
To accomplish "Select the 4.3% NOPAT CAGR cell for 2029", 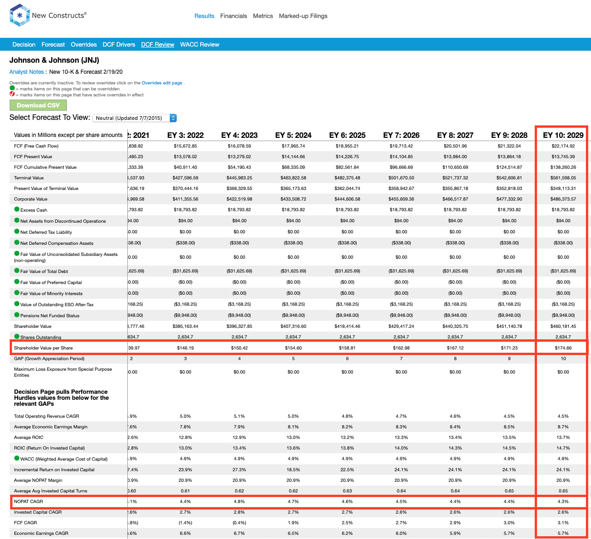I will click(563, 501).
